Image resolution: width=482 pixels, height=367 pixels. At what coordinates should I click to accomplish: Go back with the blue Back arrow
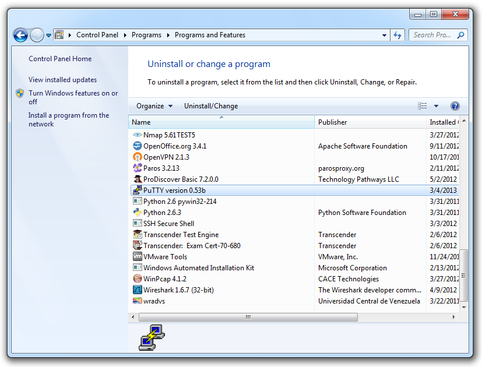click(20, 36)
